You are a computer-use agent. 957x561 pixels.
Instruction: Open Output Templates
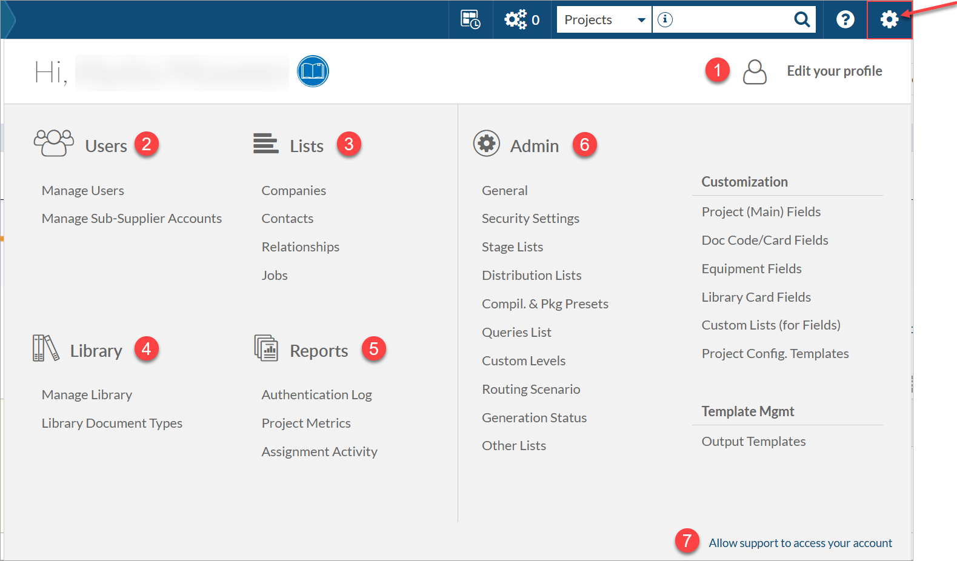coord(753,442)
